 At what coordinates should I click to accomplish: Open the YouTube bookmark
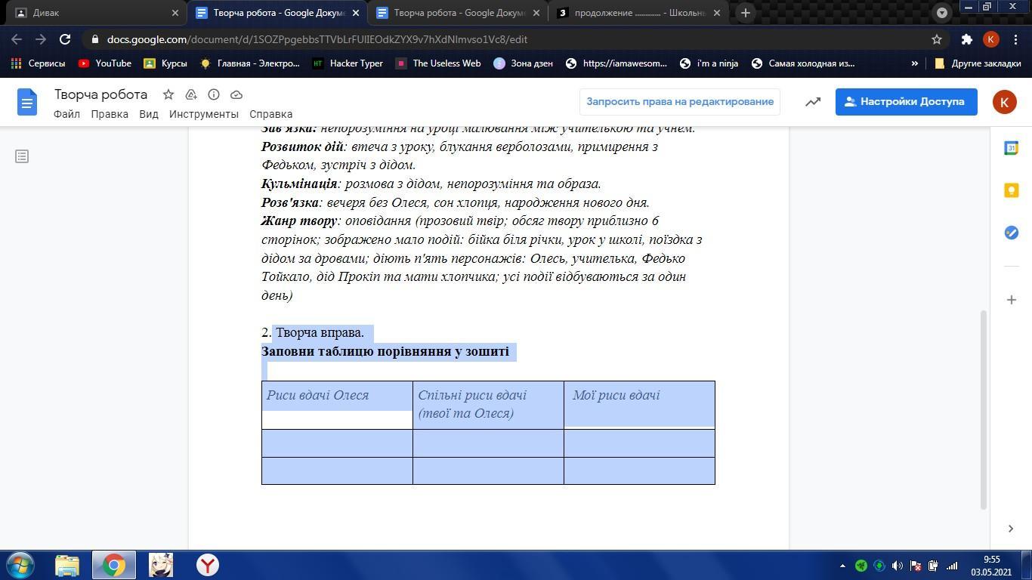[x=104, y=63]
